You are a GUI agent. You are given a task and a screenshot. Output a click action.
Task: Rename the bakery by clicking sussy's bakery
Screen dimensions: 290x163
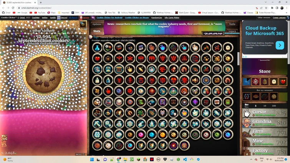(x=43, y=30)
